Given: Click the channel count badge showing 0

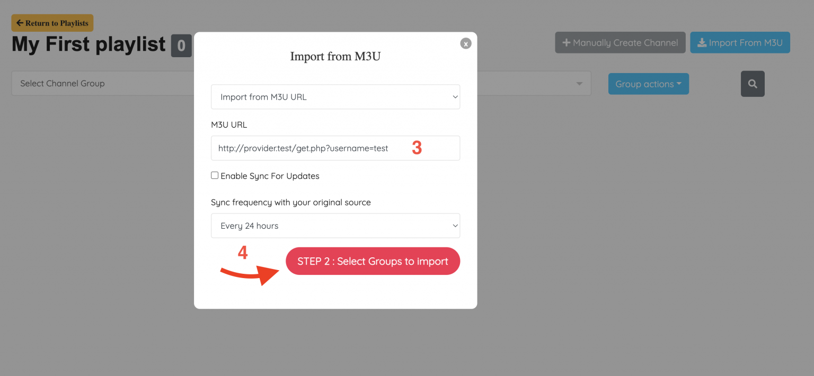Looking at the screenshot, I should coord(181,46).
